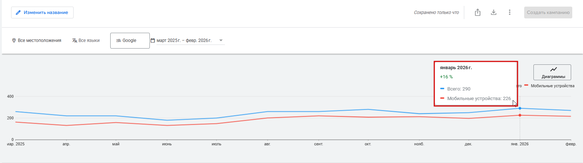Open the "Диаграммы" chart type menu
Screen dimensions: 583x163
coord(552,72)
